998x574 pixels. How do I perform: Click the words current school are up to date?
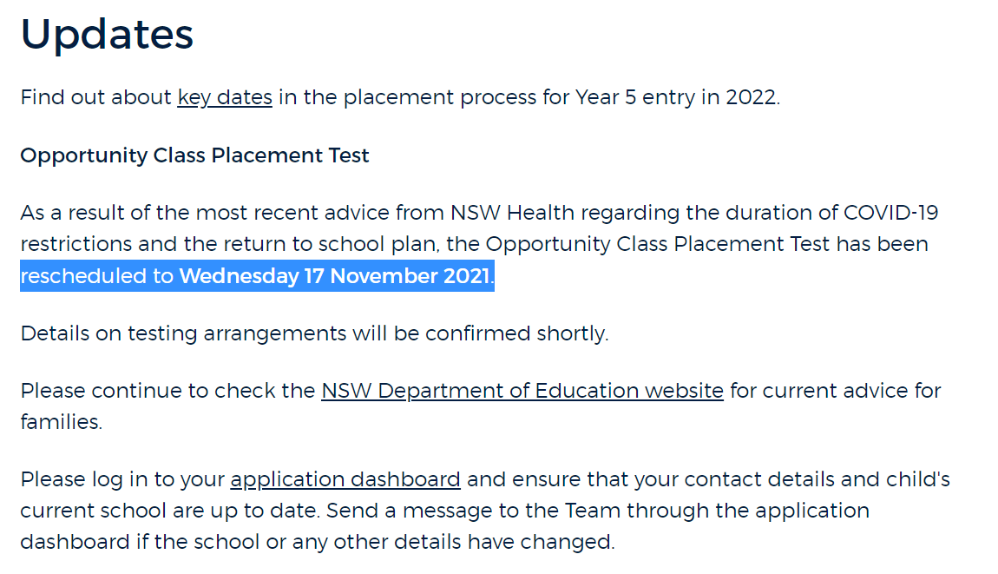171,511
